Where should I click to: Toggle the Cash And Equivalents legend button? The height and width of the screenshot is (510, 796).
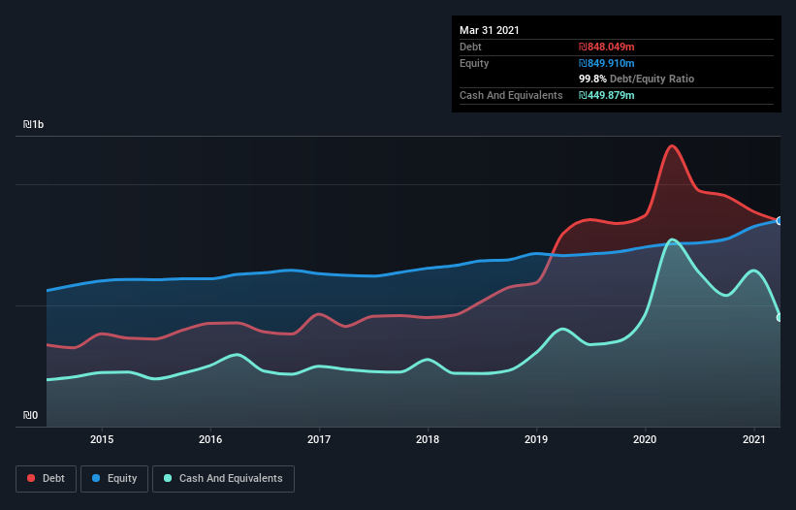[223, 479]
